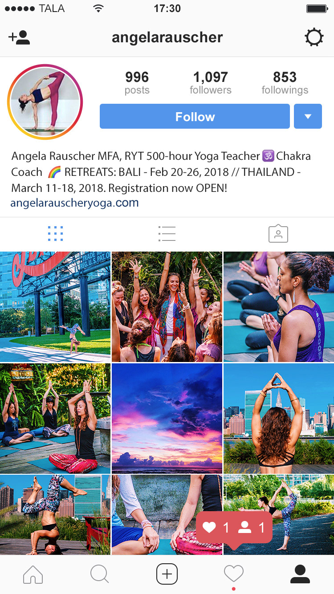
Task: View the profile picture story ring
Action: click(x=45, y=102)
